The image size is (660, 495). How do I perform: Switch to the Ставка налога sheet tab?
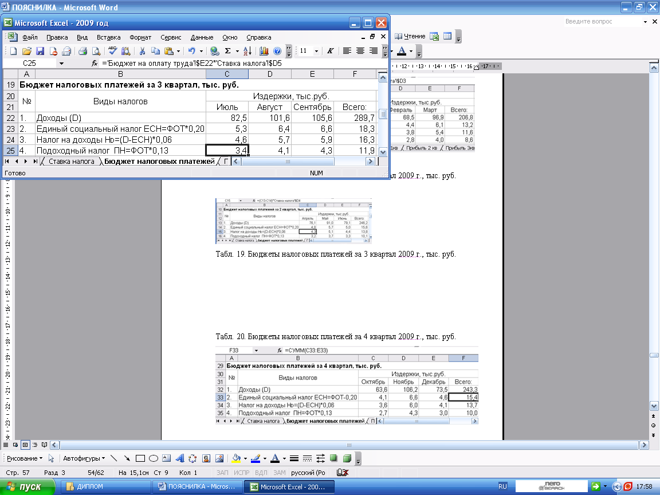coord(71,162)
